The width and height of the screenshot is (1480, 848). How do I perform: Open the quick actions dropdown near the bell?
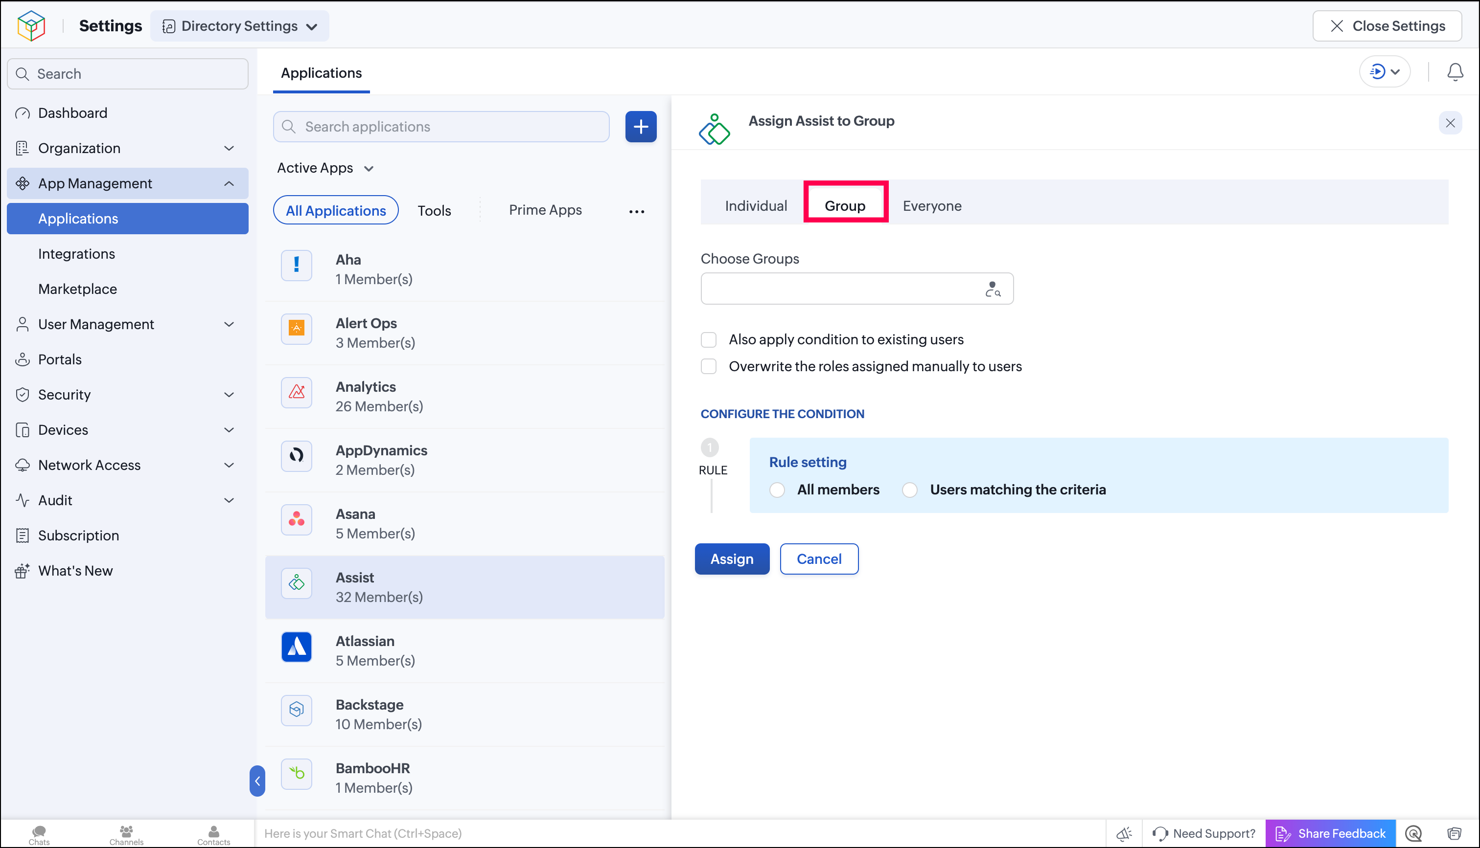tap(1385, 71)
